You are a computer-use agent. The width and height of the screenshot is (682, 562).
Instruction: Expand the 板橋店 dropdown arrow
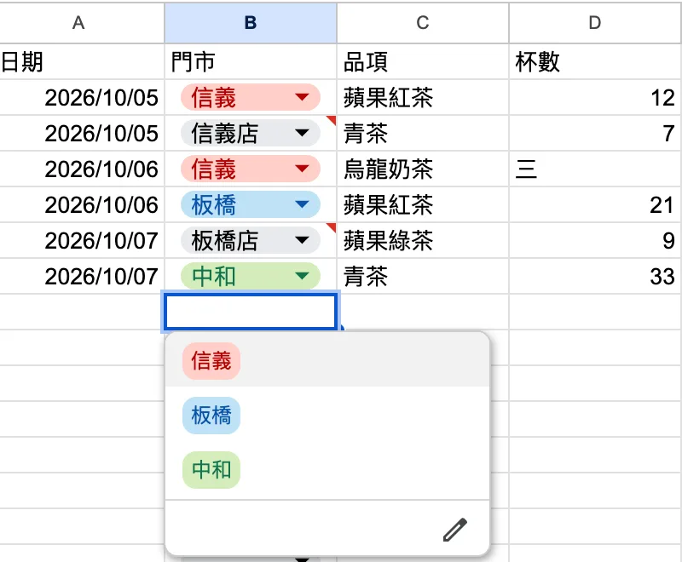(302, 240)
